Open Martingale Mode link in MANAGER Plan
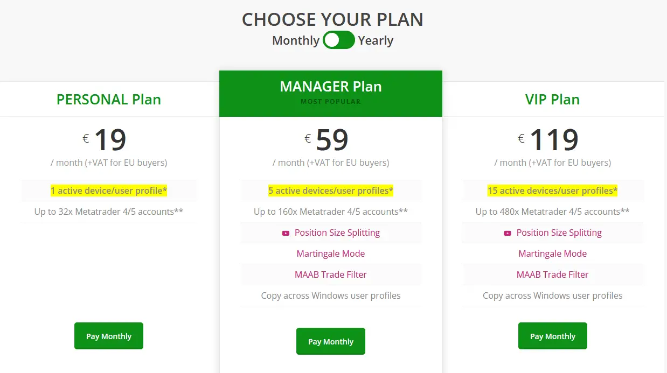 coord(331,254)
